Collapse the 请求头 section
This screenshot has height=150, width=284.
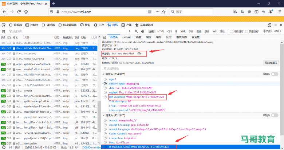104,115
